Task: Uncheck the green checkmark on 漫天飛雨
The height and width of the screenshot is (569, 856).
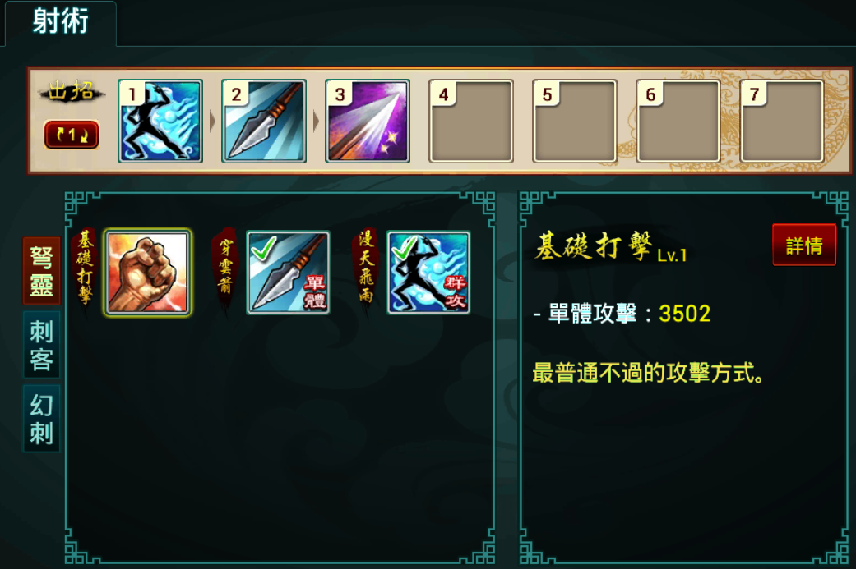Action: pyautogui.click(x=405, y=248)
